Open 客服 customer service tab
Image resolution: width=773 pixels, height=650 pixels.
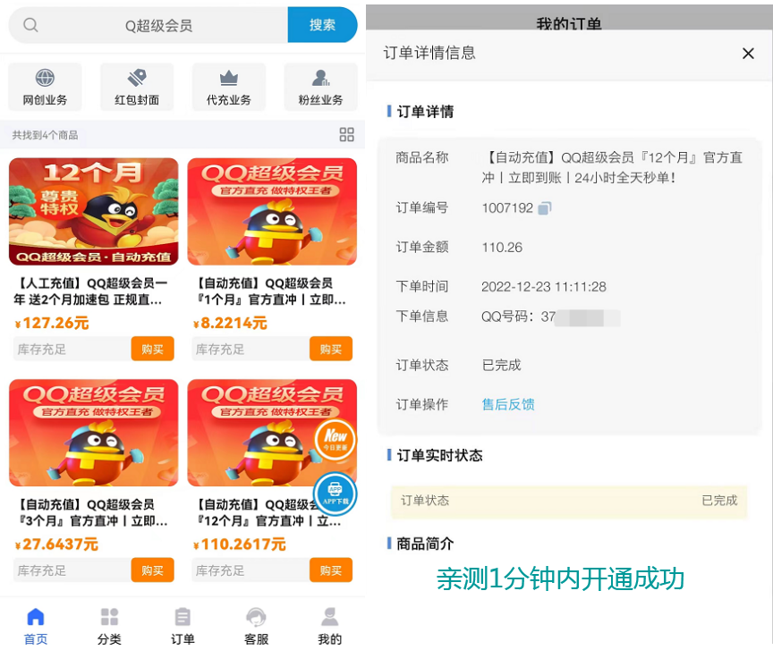(257, 625)
